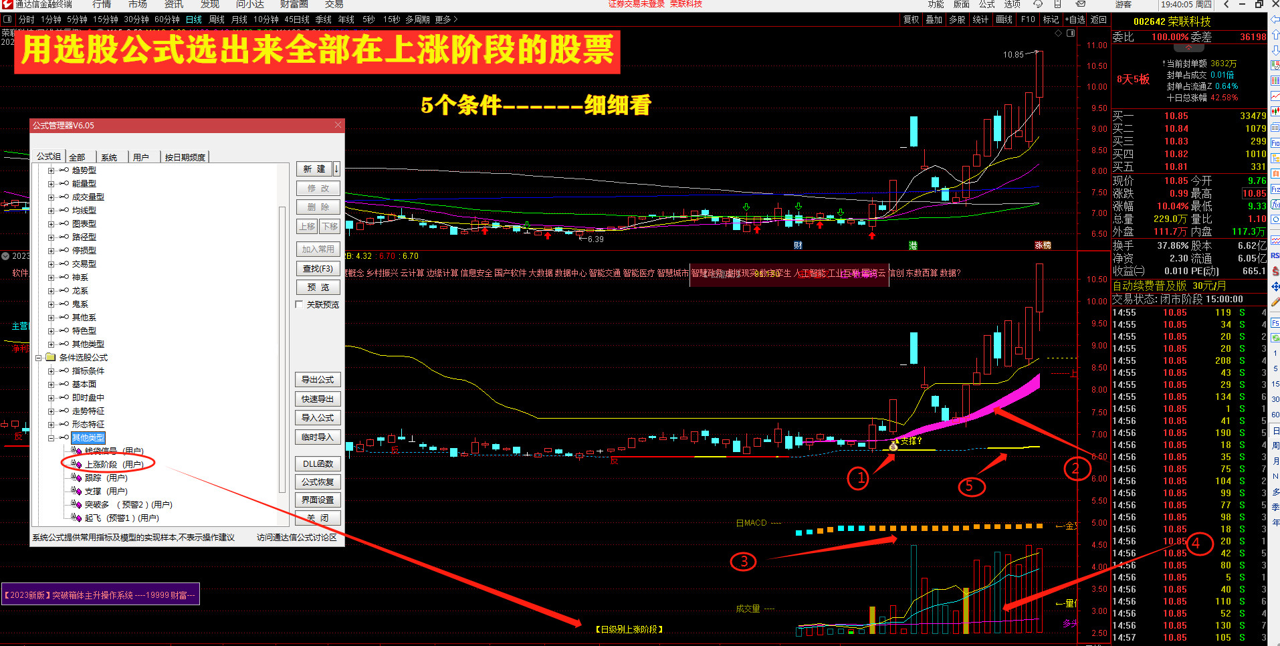Select the 周线 period tab

pos(217,19)
